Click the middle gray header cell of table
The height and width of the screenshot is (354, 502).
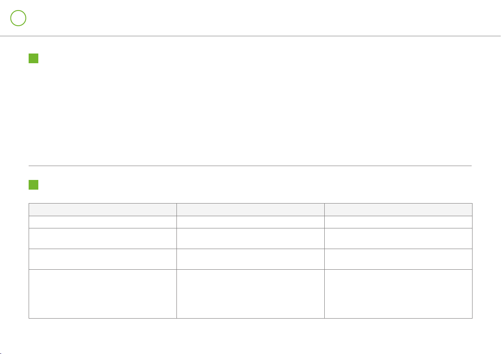(x=250, y=209)
